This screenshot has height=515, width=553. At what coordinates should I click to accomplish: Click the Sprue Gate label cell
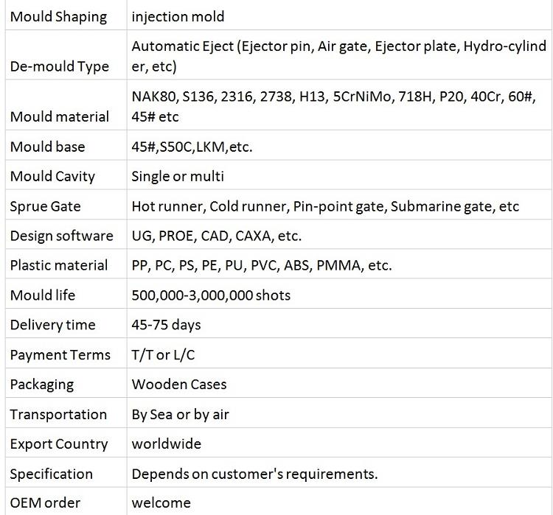click(x=66, y=204)
